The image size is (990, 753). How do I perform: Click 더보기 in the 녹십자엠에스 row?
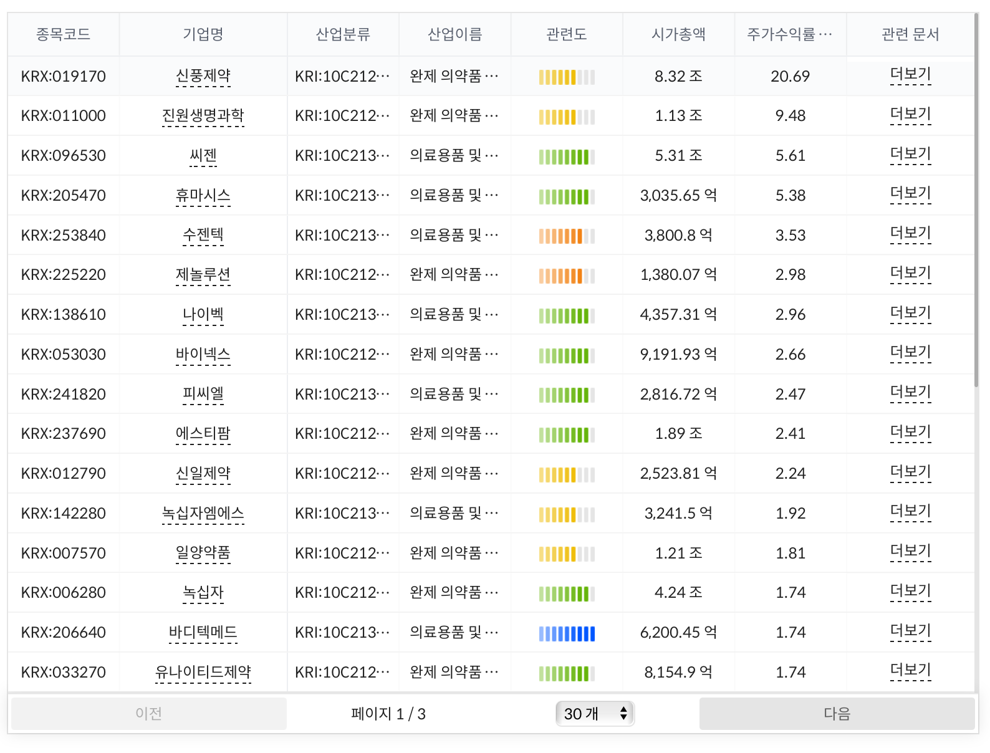910,512
